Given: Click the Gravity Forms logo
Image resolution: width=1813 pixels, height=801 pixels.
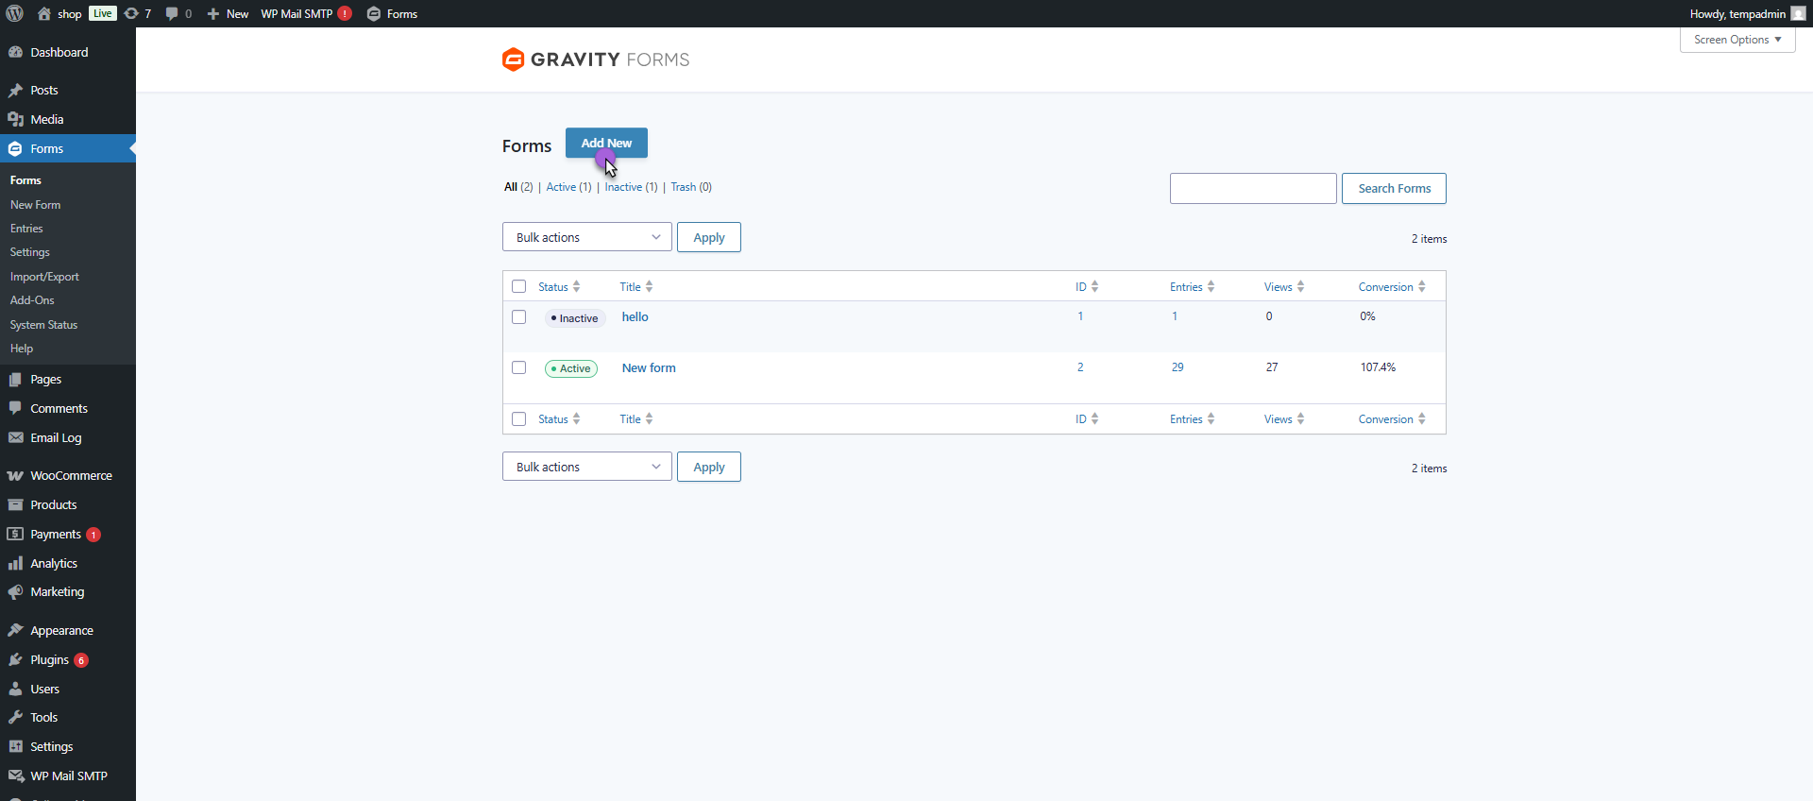Looking at the screenshot, I should (596, 60).
